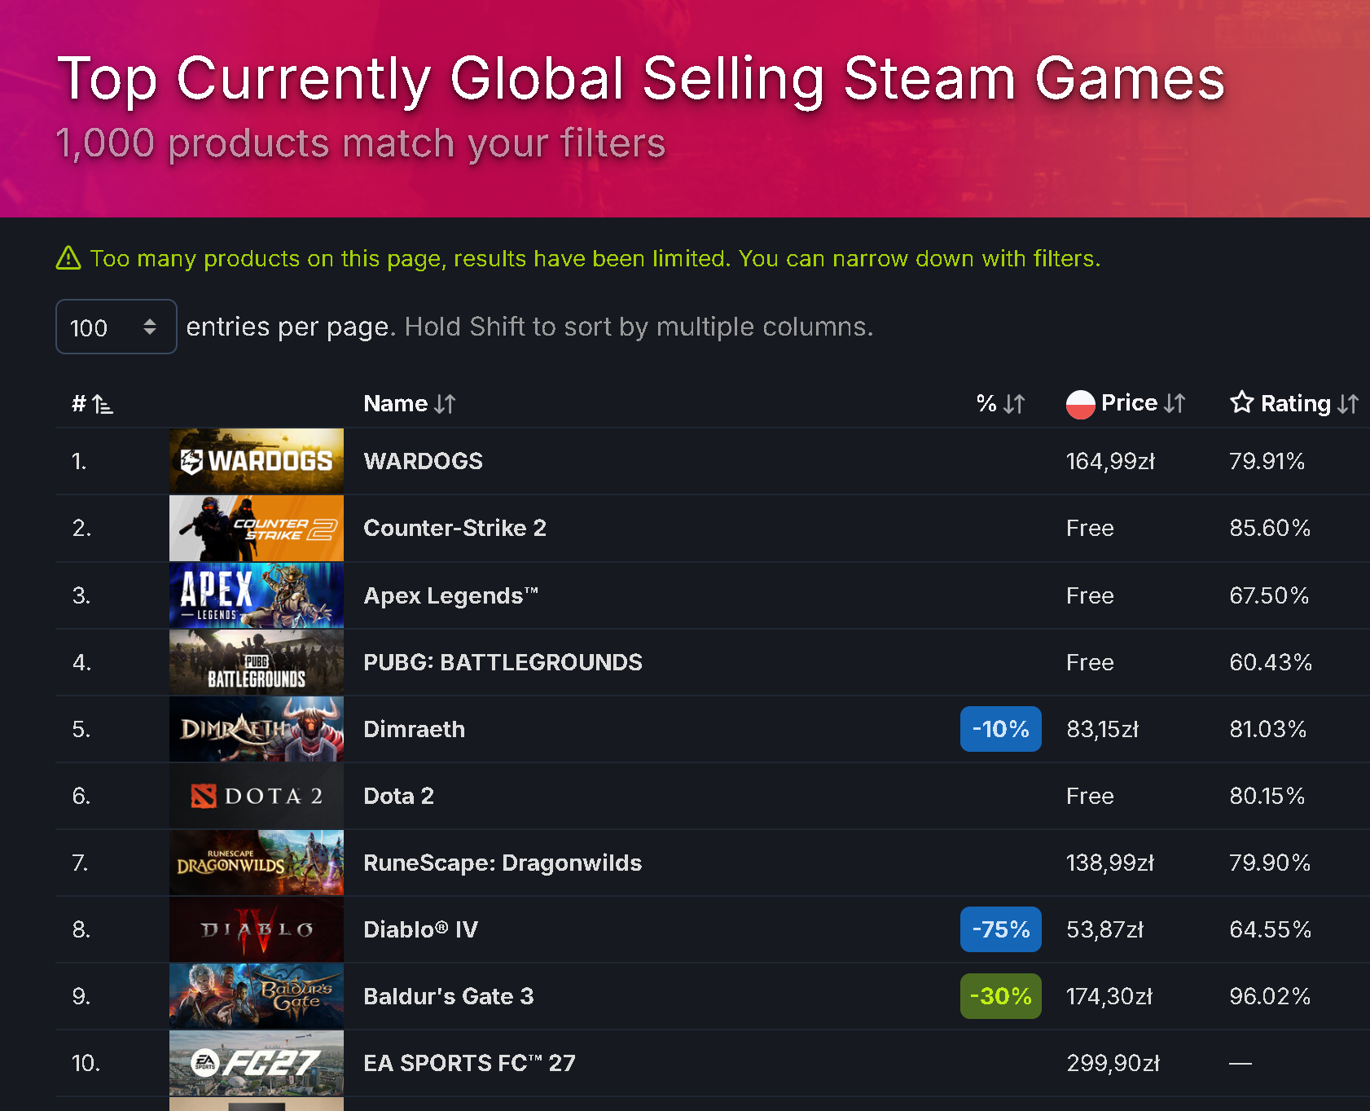Open WARDOGS game thumbnail

pyautogui.click(x=257, y=461)
